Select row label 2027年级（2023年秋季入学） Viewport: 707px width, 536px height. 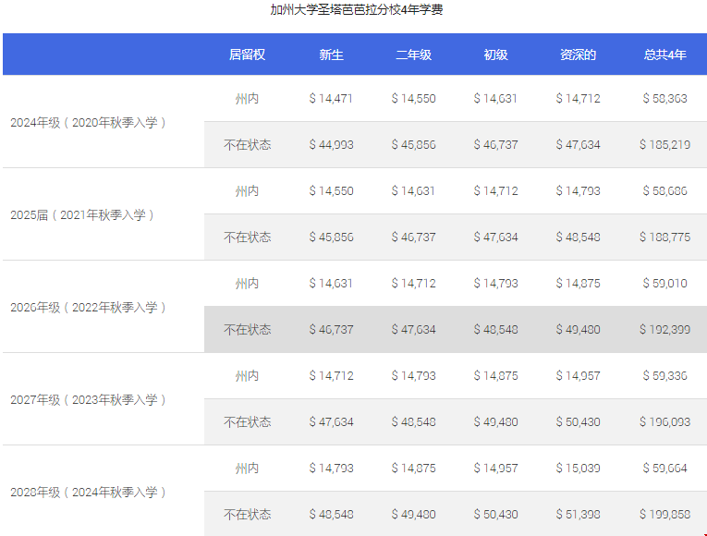[89, 399]
